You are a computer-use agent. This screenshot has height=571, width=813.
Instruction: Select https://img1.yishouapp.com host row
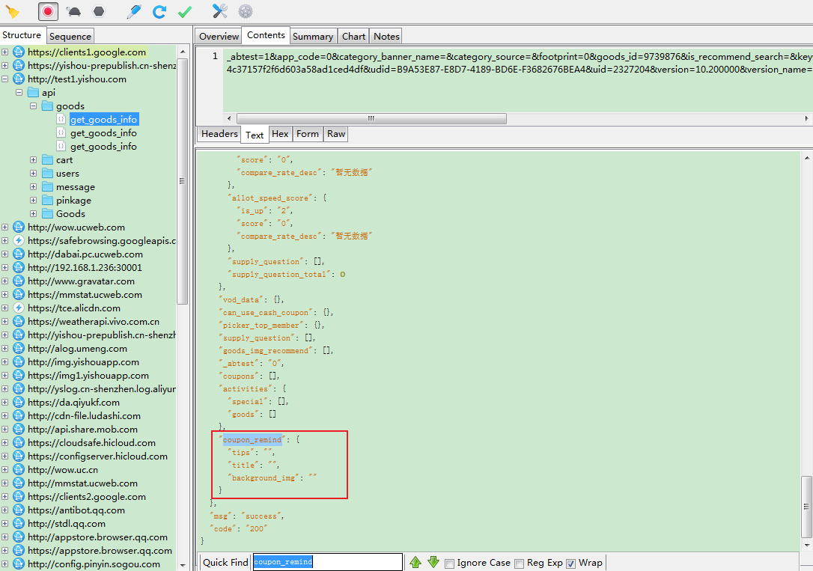[88, 375]
